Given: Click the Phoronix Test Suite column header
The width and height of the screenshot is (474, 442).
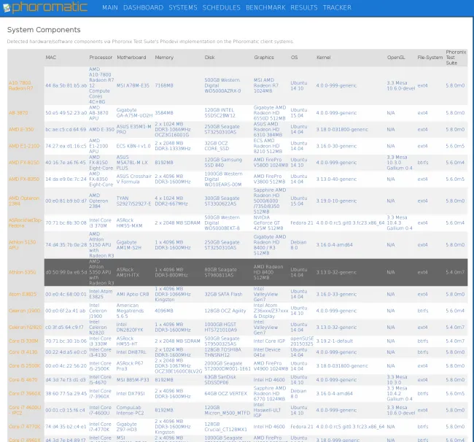Looking at the screenshot, I should pos(456,58).
